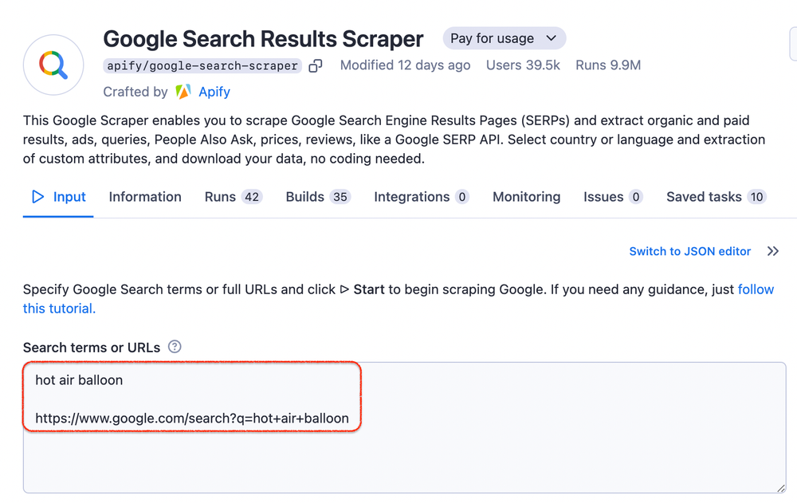Select the Input tab
This screenshot has height=503, width=797.
(69, 196)
